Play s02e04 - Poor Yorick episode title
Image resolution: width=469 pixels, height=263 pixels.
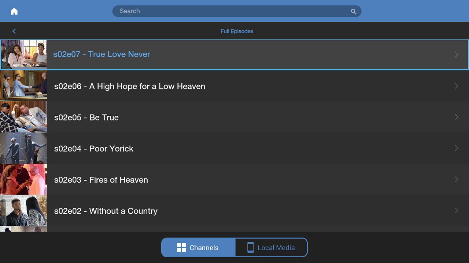(x=93, y=149)
